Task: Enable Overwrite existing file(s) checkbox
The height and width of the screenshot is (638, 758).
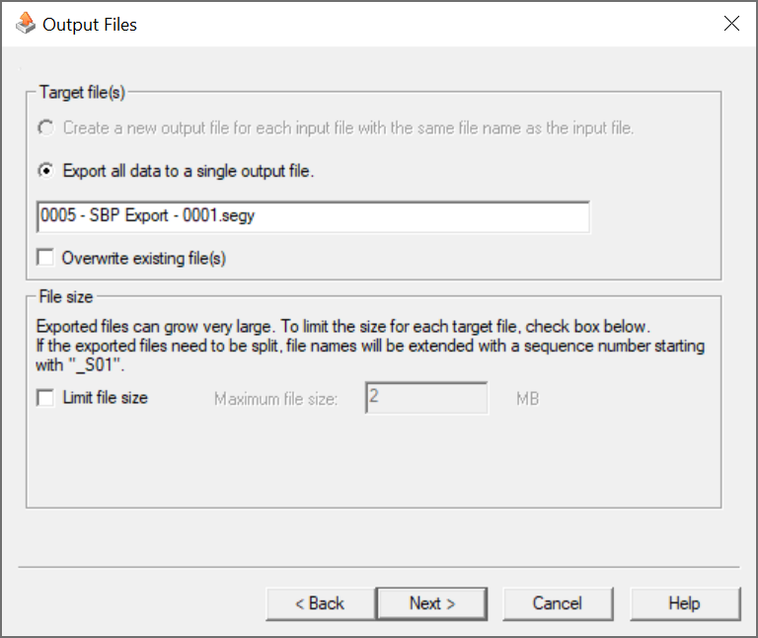Action: pyautogui.click(x=45, y=258)
